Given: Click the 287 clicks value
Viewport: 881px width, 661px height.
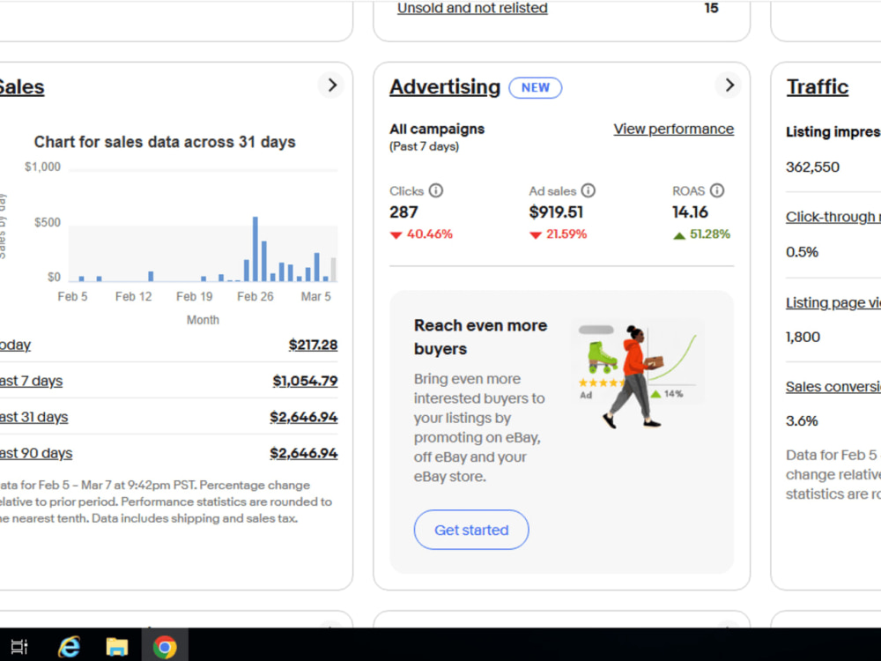Looking at the screenshot, I should 403,212.
